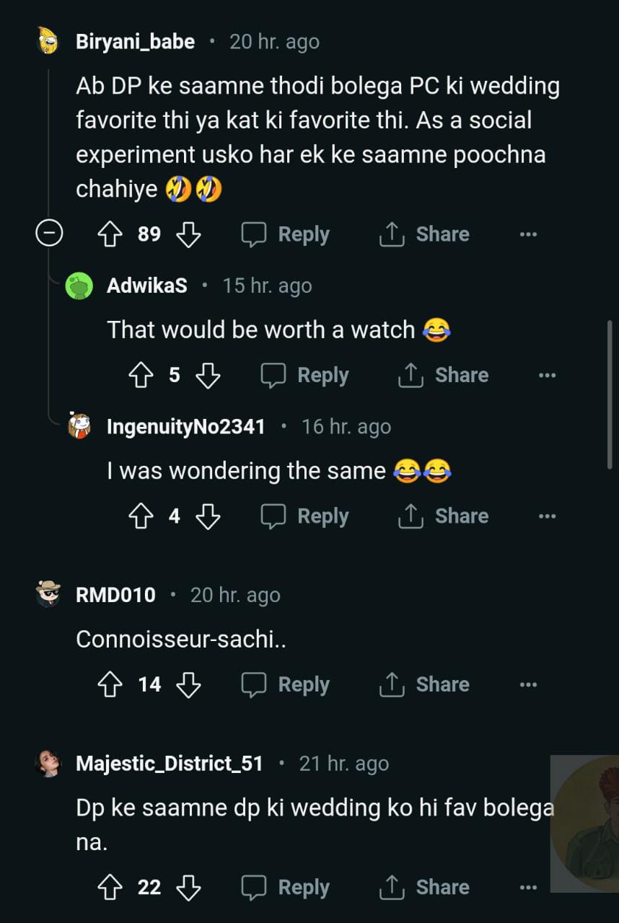The height and width of the screenshot is (923, 619).
Task: Open more options on AdwikaS's reply
Action: (547, 376)
